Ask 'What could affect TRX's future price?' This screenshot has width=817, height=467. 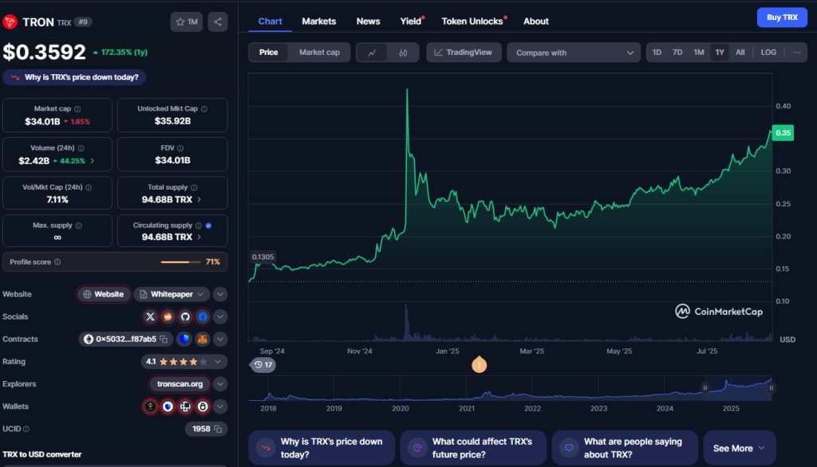pos(473,448)
